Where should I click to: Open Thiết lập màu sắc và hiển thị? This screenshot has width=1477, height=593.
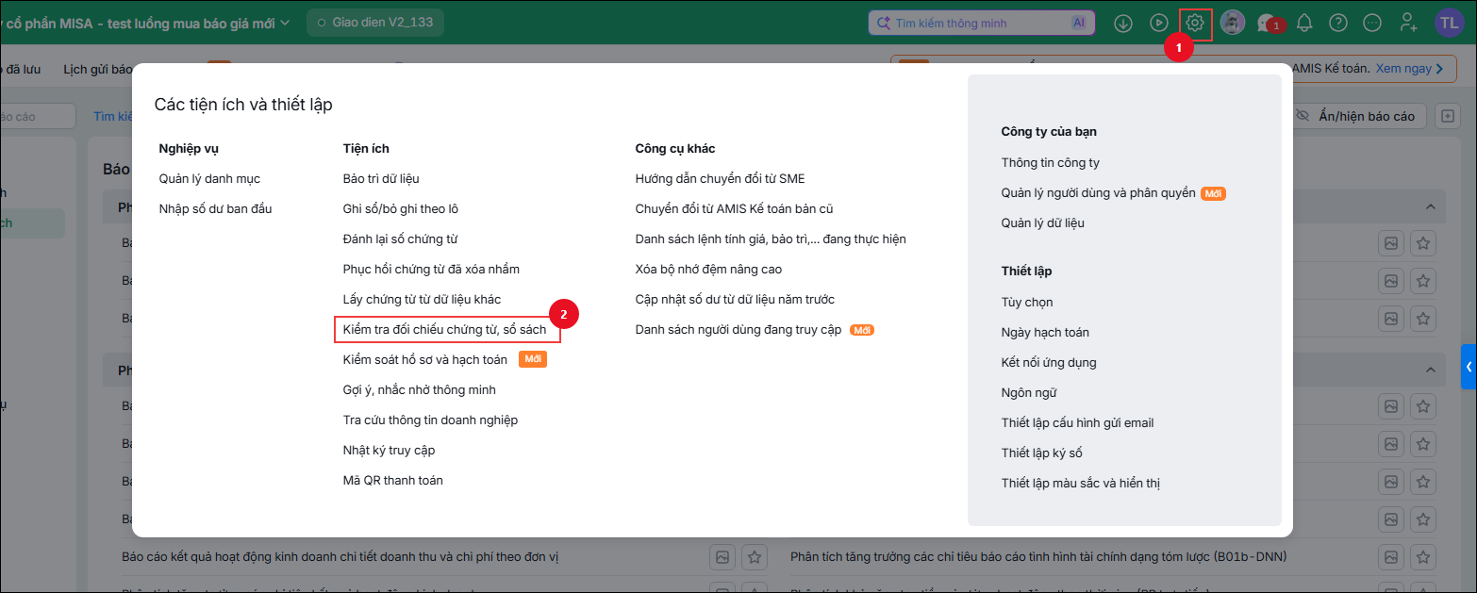(1081, 484)
